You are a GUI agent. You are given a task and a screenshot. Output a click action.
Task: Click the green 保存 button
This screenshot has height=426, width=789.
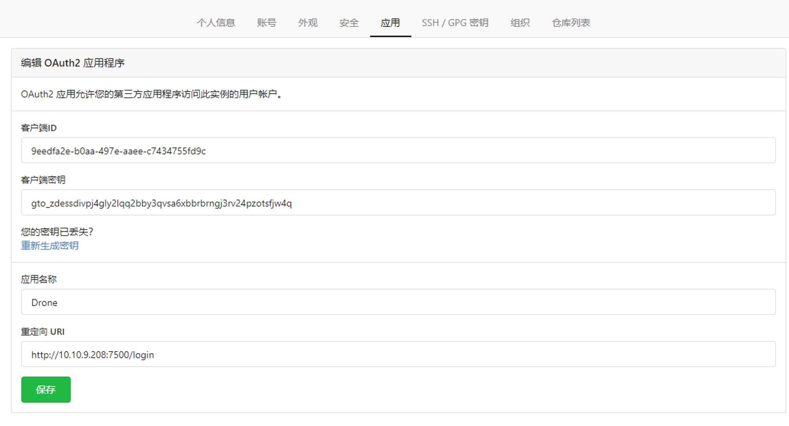46,390
